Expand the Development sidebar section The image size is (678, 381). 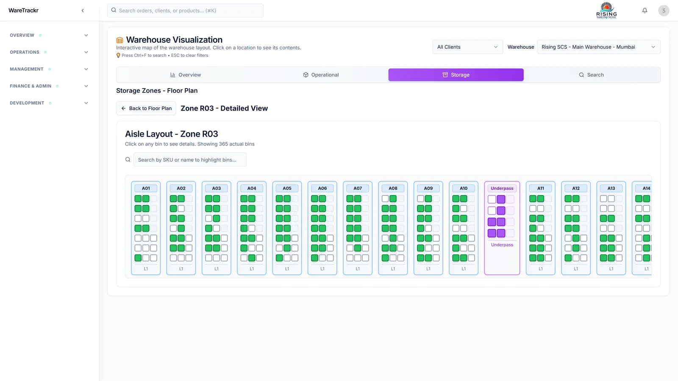point(49,103)
